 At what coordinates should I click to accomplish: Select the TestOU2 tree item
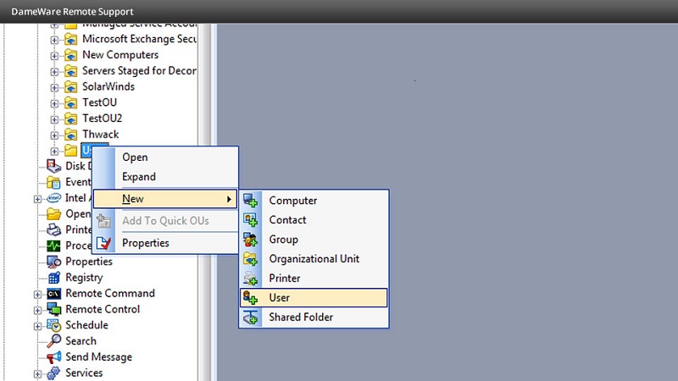click(102, 119)
